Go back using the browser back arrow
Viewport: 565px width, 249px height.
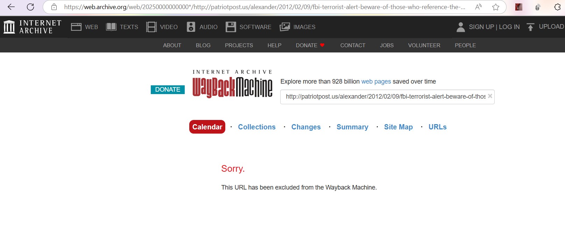11,7
